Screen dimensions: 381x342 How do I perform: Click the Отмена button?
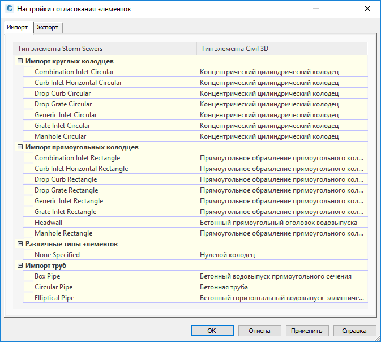pos(260,331)
